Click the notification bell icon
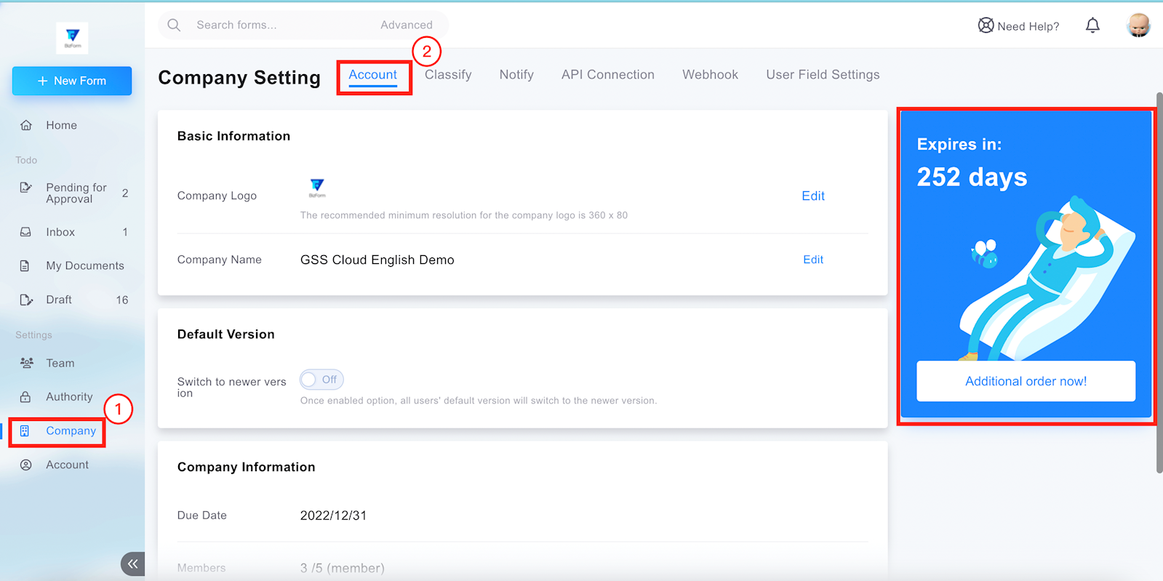The image size is (1163, 581). 1092,25
